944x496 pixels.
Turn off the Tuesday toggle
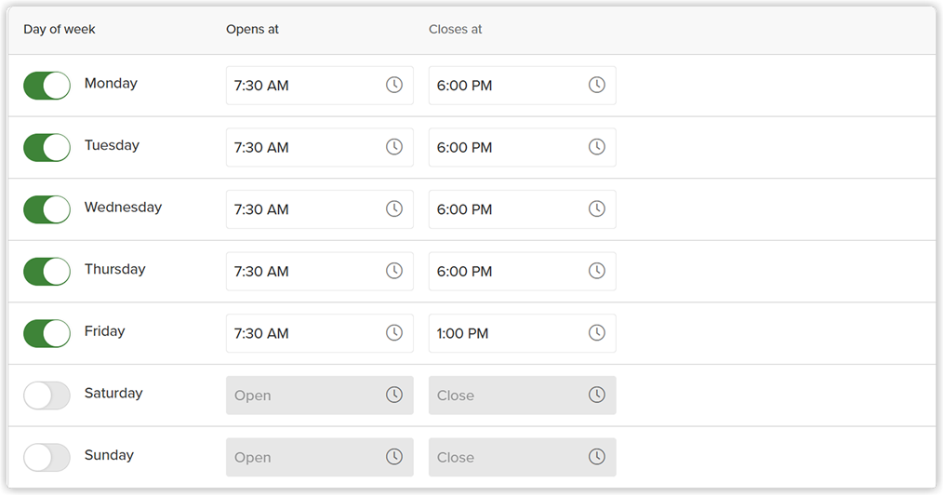pyautogui.click(x=47, y=148)
